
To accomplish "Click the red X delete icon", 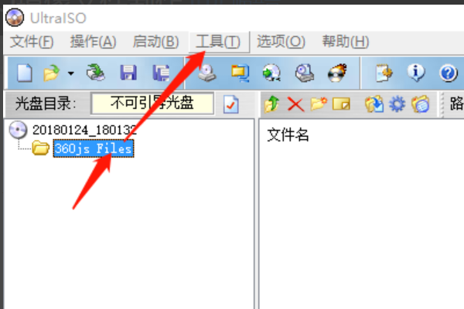I will [x=295, y=104].
